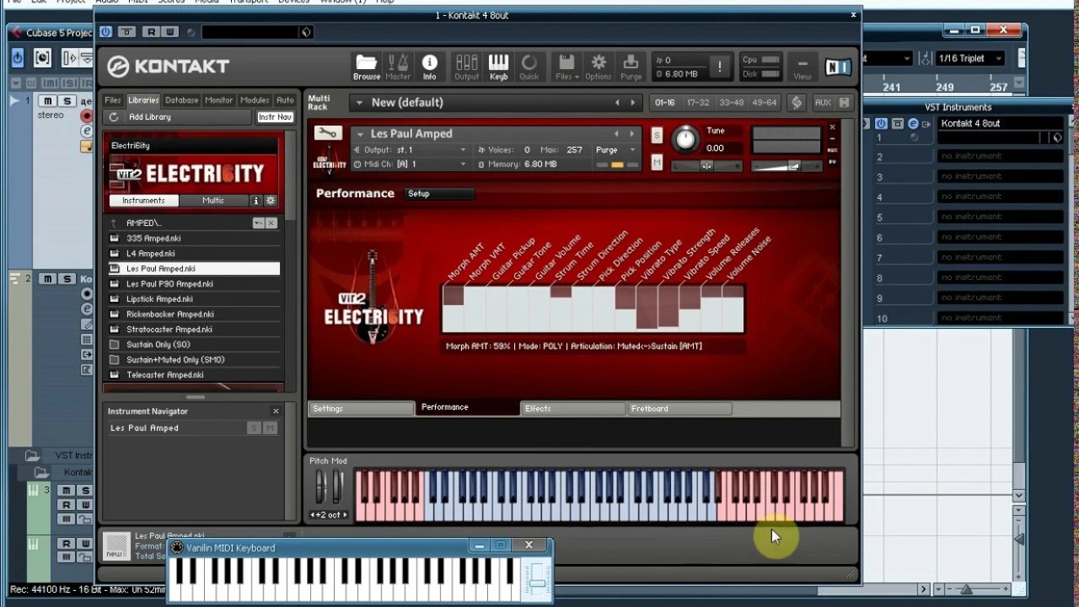Click the panic exclamation button
Viewport: 1079px width, 607px height.
coord(720,67)
